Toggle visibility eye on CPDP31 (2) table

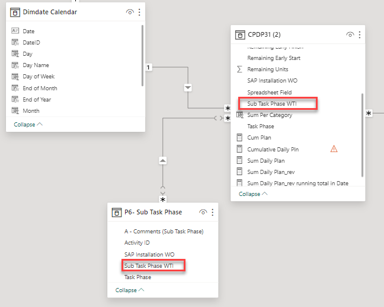pyautogui.click(x=350, y=34)
